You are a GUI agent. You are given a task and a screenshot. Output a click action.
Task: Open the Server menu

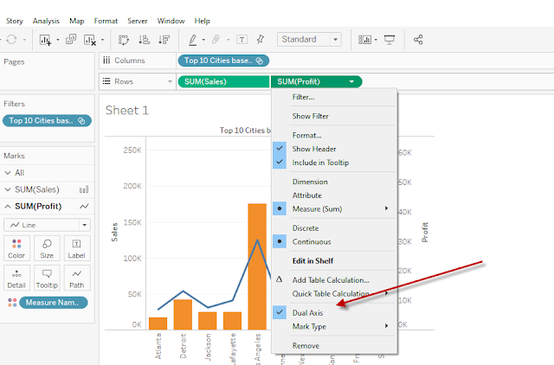pos(138,21)
